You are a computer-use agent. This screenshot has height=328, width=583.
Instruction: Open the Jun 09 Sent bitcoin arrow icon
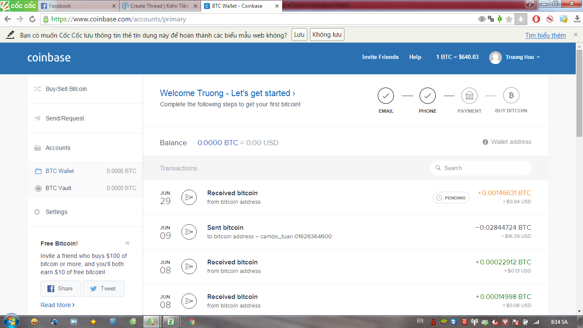tap(189, 232)
